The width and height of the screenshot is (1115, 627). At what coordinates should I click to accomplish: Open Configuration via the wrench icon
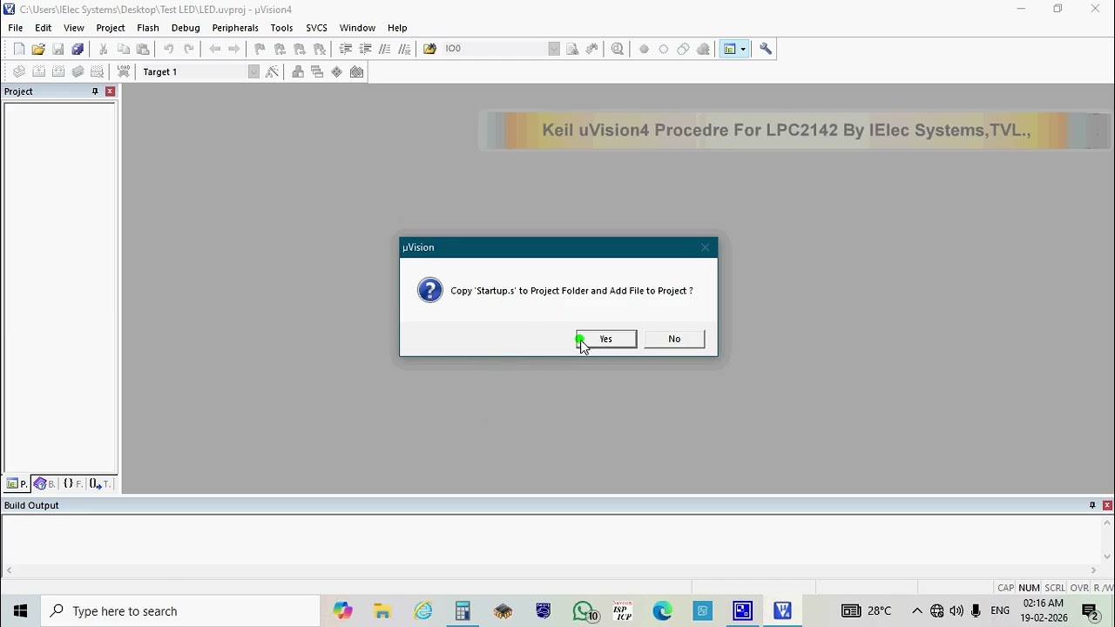click(x=766, y=49)
